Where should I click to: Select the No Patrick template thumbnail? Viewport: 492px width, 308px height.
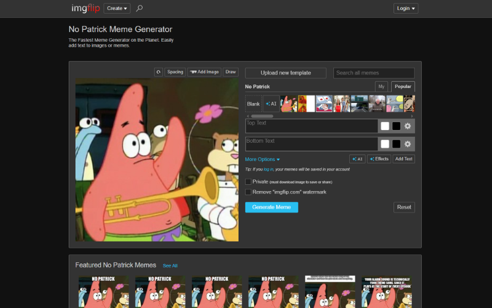click(x=288, y=103)
